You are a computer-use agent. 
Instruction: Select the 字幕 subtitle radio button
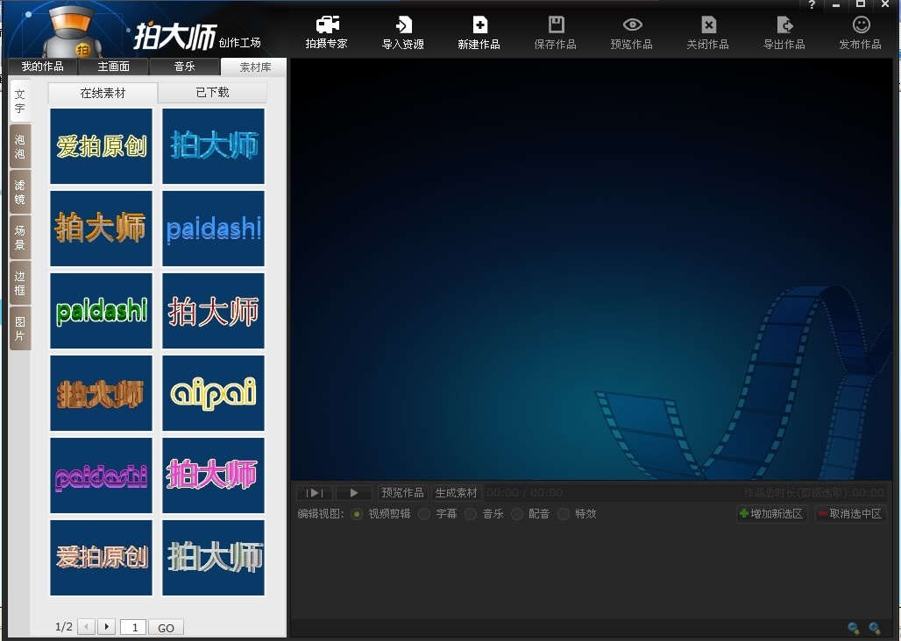[x=424, y=514]
